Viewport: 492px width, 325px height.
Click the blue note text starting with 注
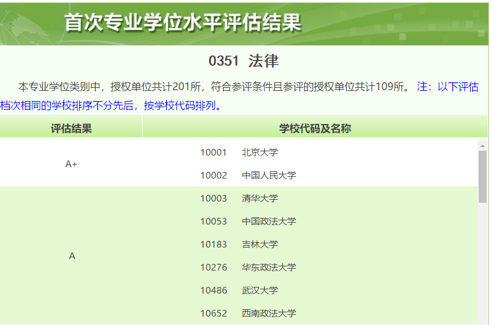point(447,87)
